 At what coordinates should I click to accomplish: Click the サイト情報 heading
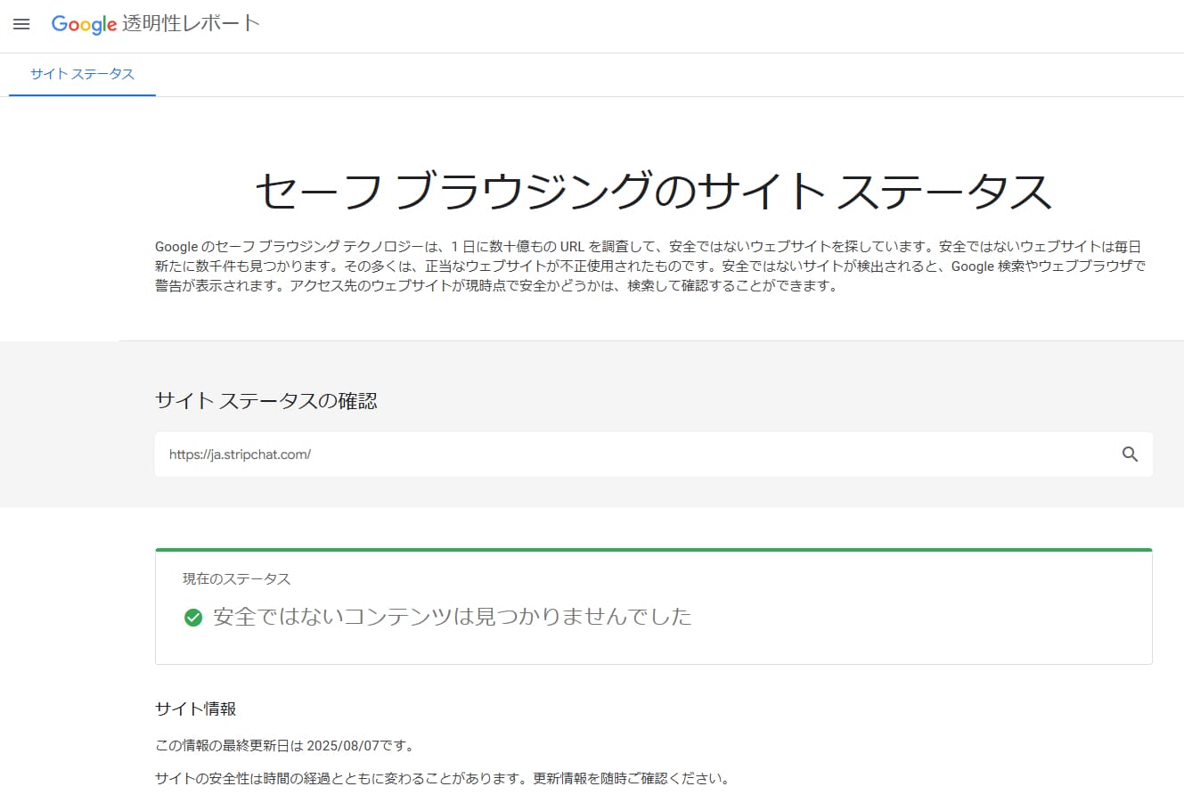(195, 709)
